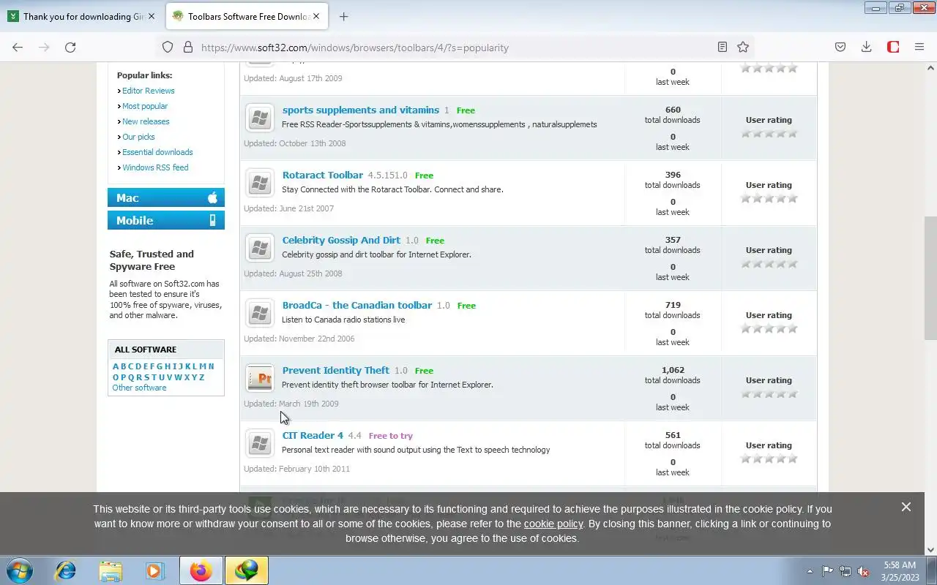Browse software starting with letter N
The width and height of the screenshot is (937, 585).
[x=211, y=367]
